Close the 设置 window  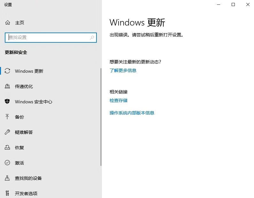click(x=248, y=4)
